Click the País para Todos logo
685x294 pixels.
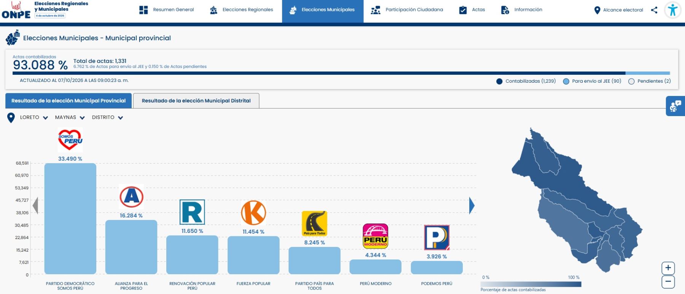314,223
